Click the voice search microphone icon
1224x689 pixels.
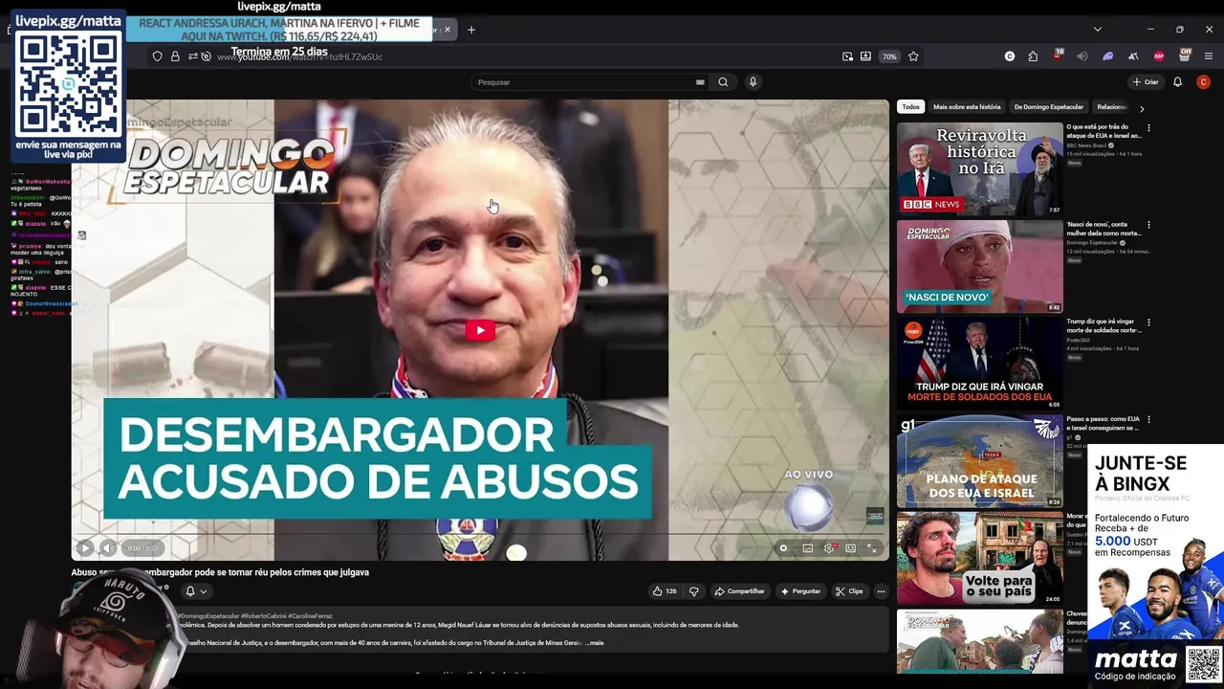click(x=753, y=82)
